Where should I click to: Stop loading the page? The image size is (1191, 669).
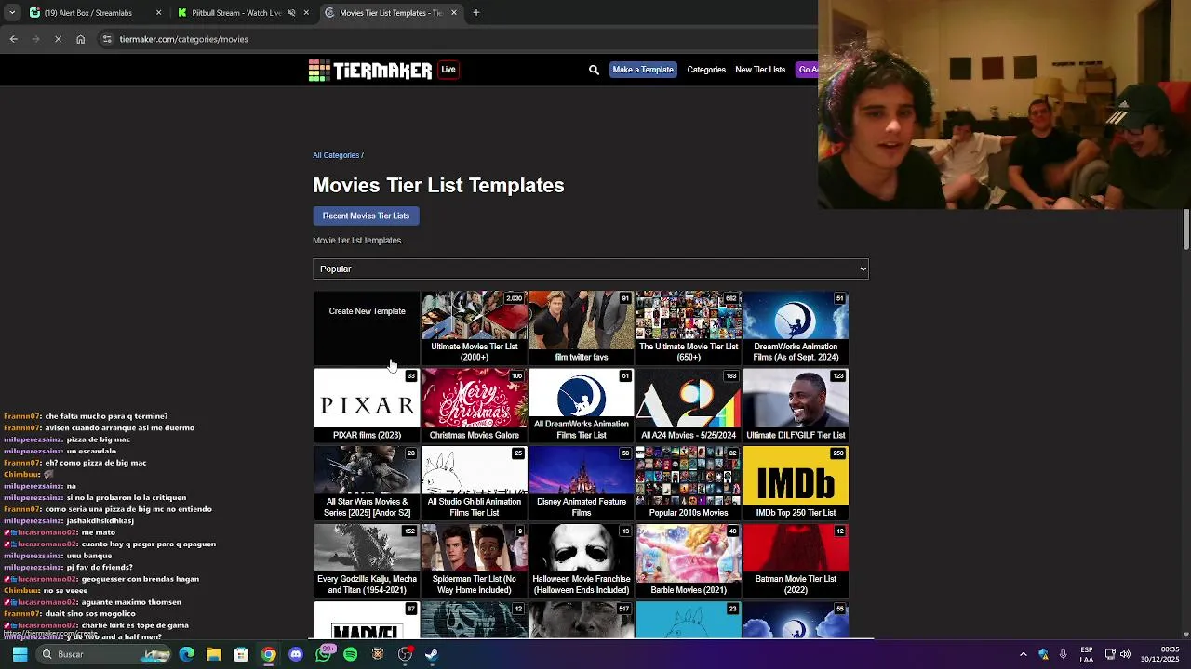coord(58,39)
